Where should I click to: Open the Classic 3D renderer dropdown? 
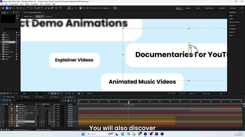pyautogui.click(x=193, y=93)
